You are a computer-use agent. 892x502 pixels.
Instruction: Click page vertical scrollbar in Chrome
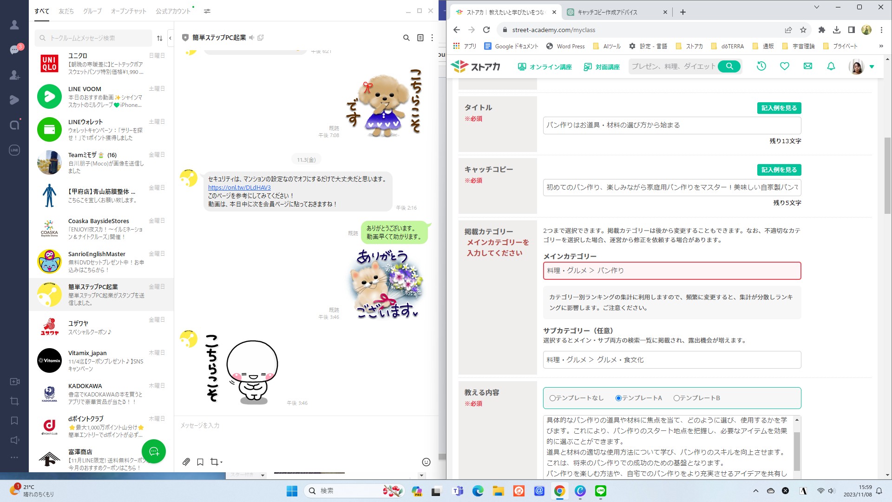887,176
